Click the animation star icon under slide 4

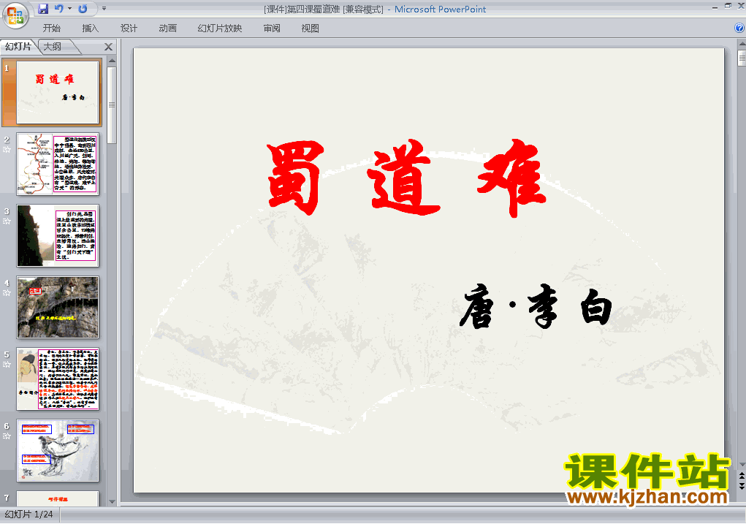pos(7,293)
